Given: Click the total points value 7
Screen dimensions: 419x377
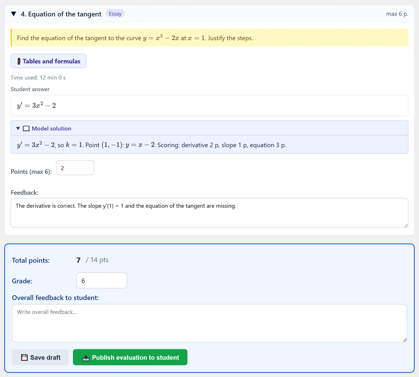Looking at the screenshot, I should tap(79, 260).
